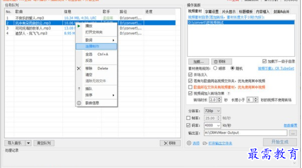The image size is (302, 168).
Task: Open the 分辨率 720p dropdown
Action: click(212, 111)
